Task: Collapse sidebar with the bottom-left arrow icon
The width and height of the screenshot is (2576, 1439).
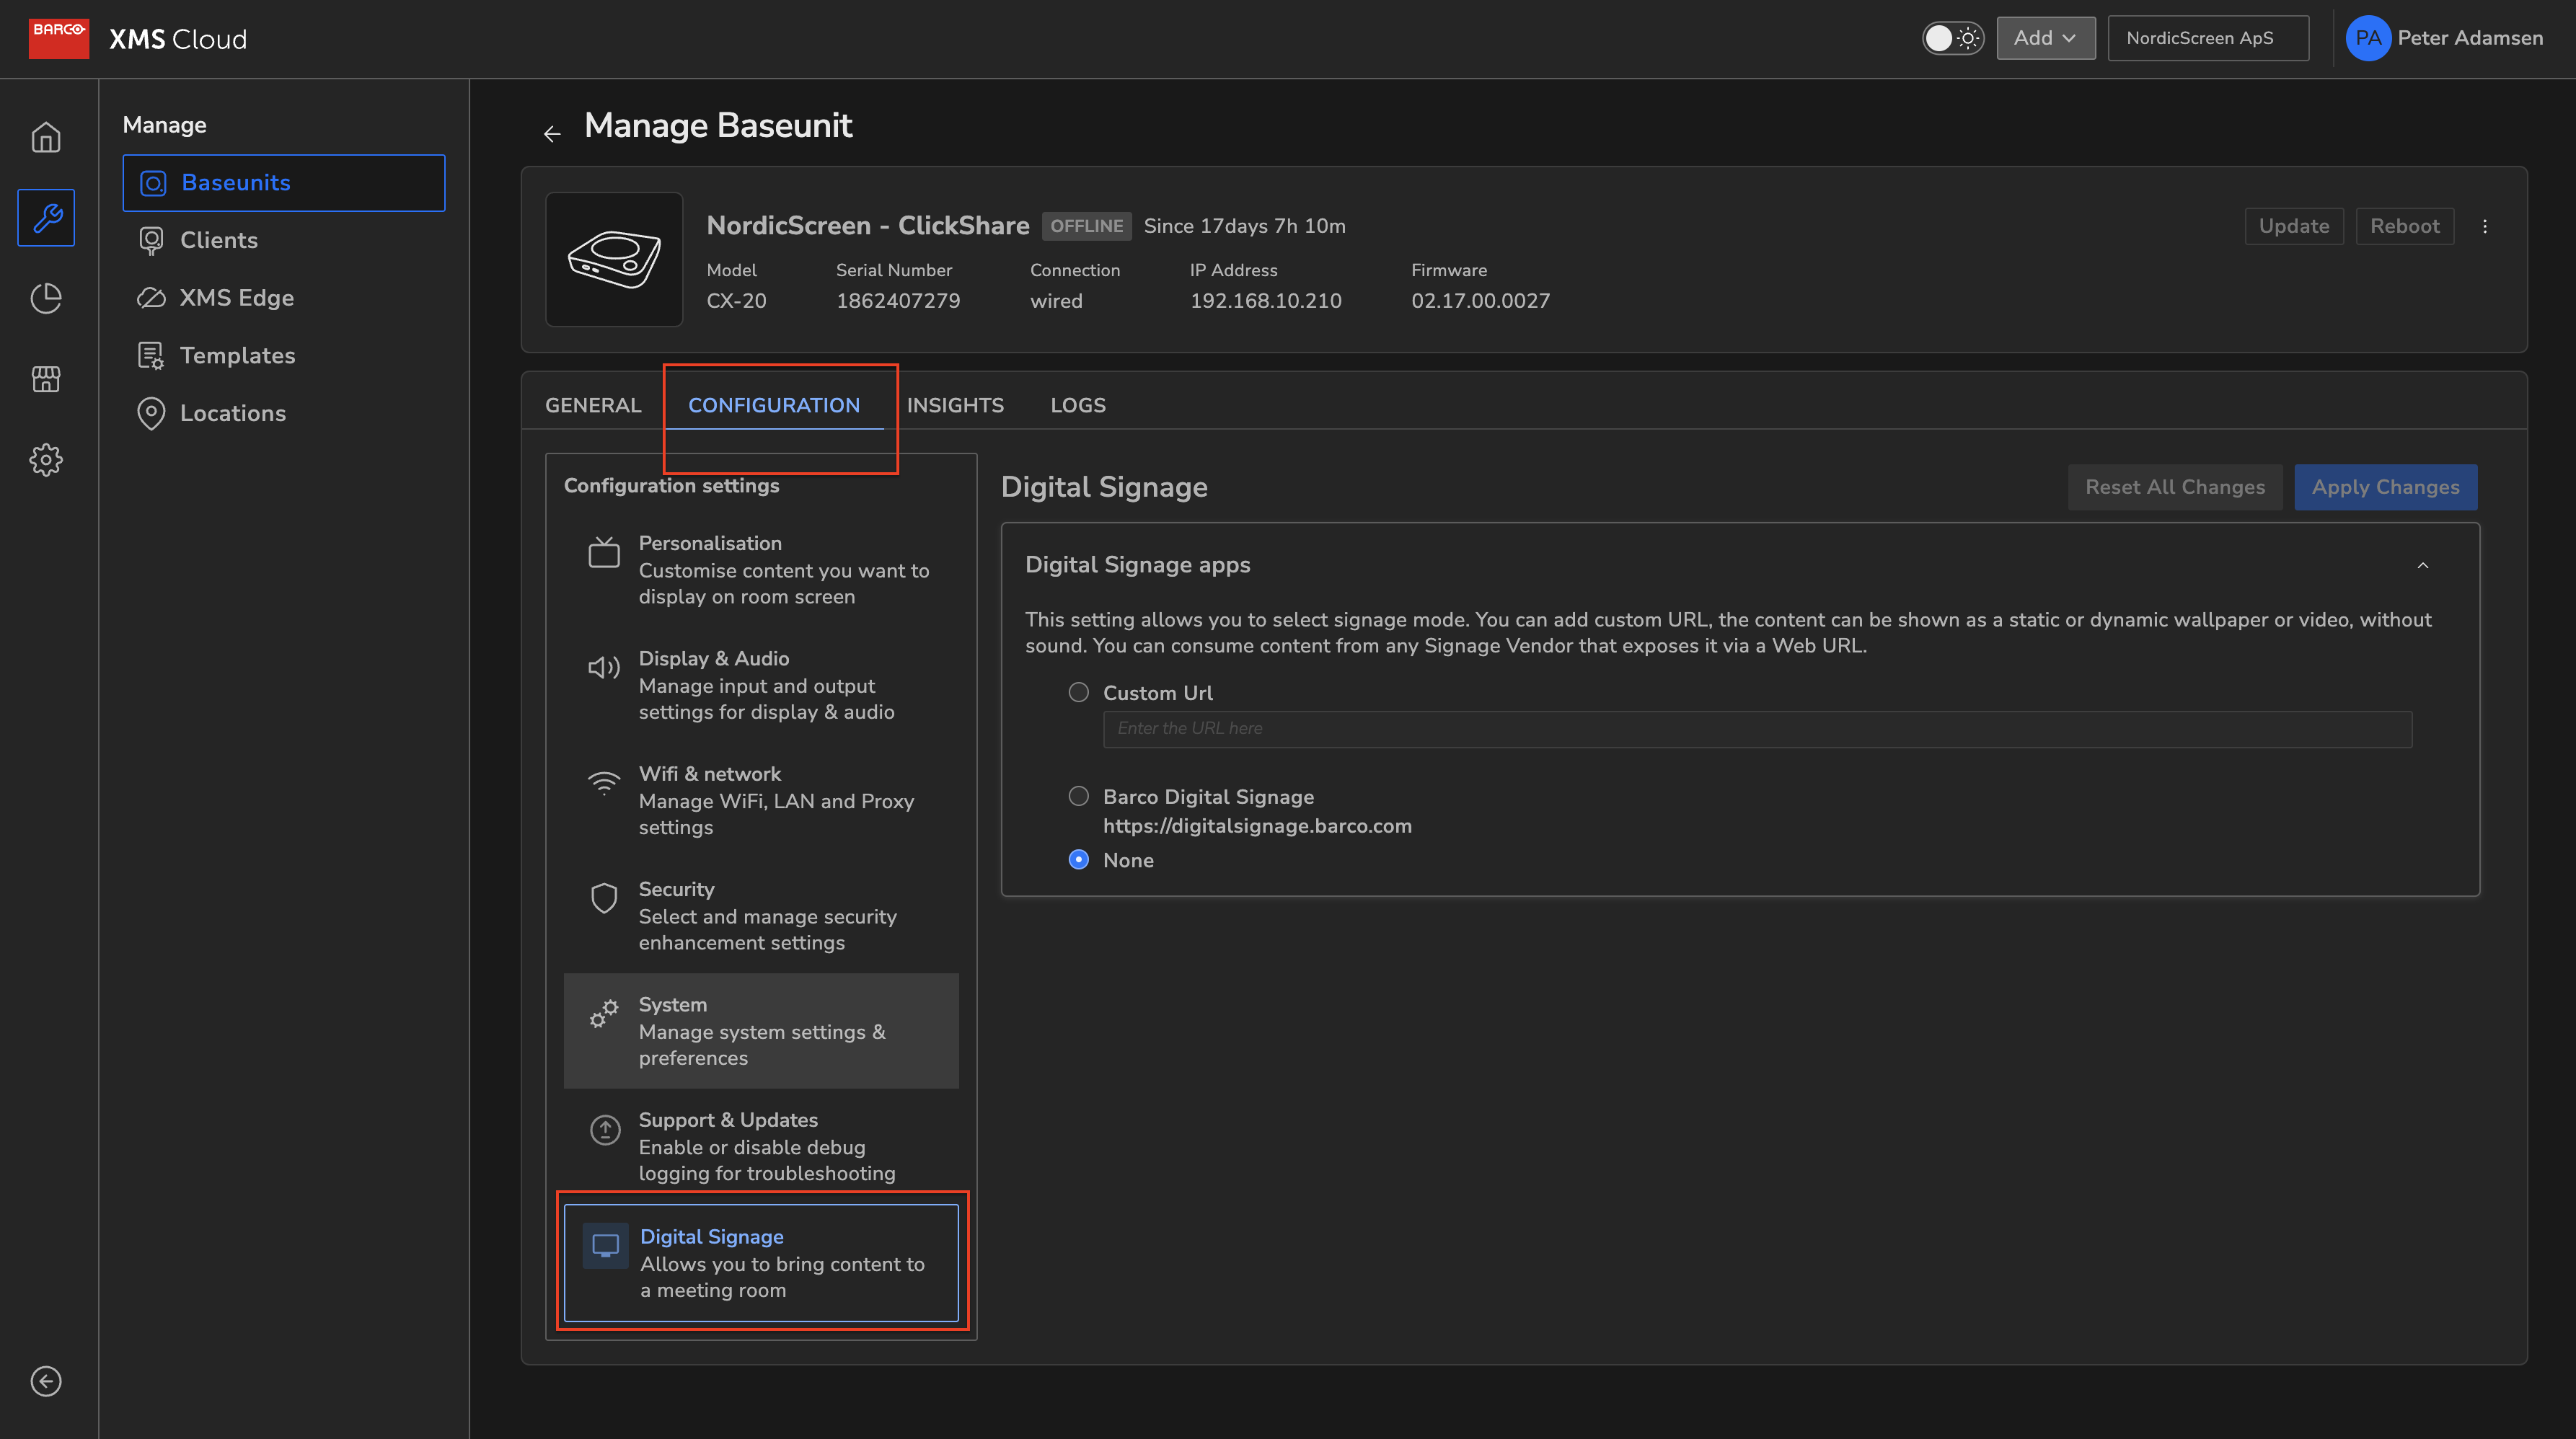Action: tap(46, 1381)
